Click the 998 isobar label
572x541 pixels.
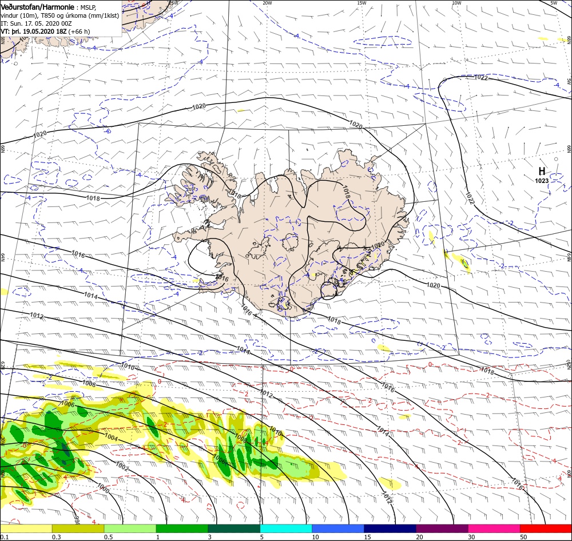click(x=77, y=519)
